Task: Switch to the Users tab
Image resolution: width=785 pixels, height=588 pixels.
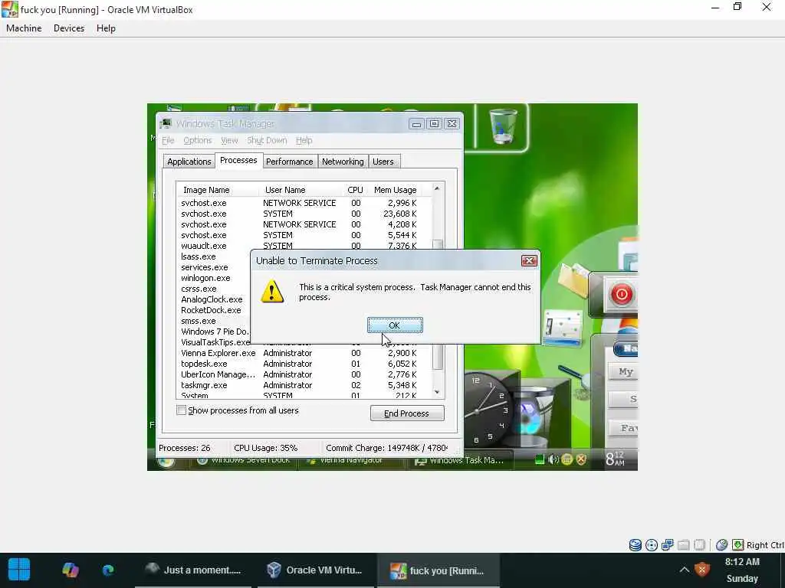Action: pos(383,162)
